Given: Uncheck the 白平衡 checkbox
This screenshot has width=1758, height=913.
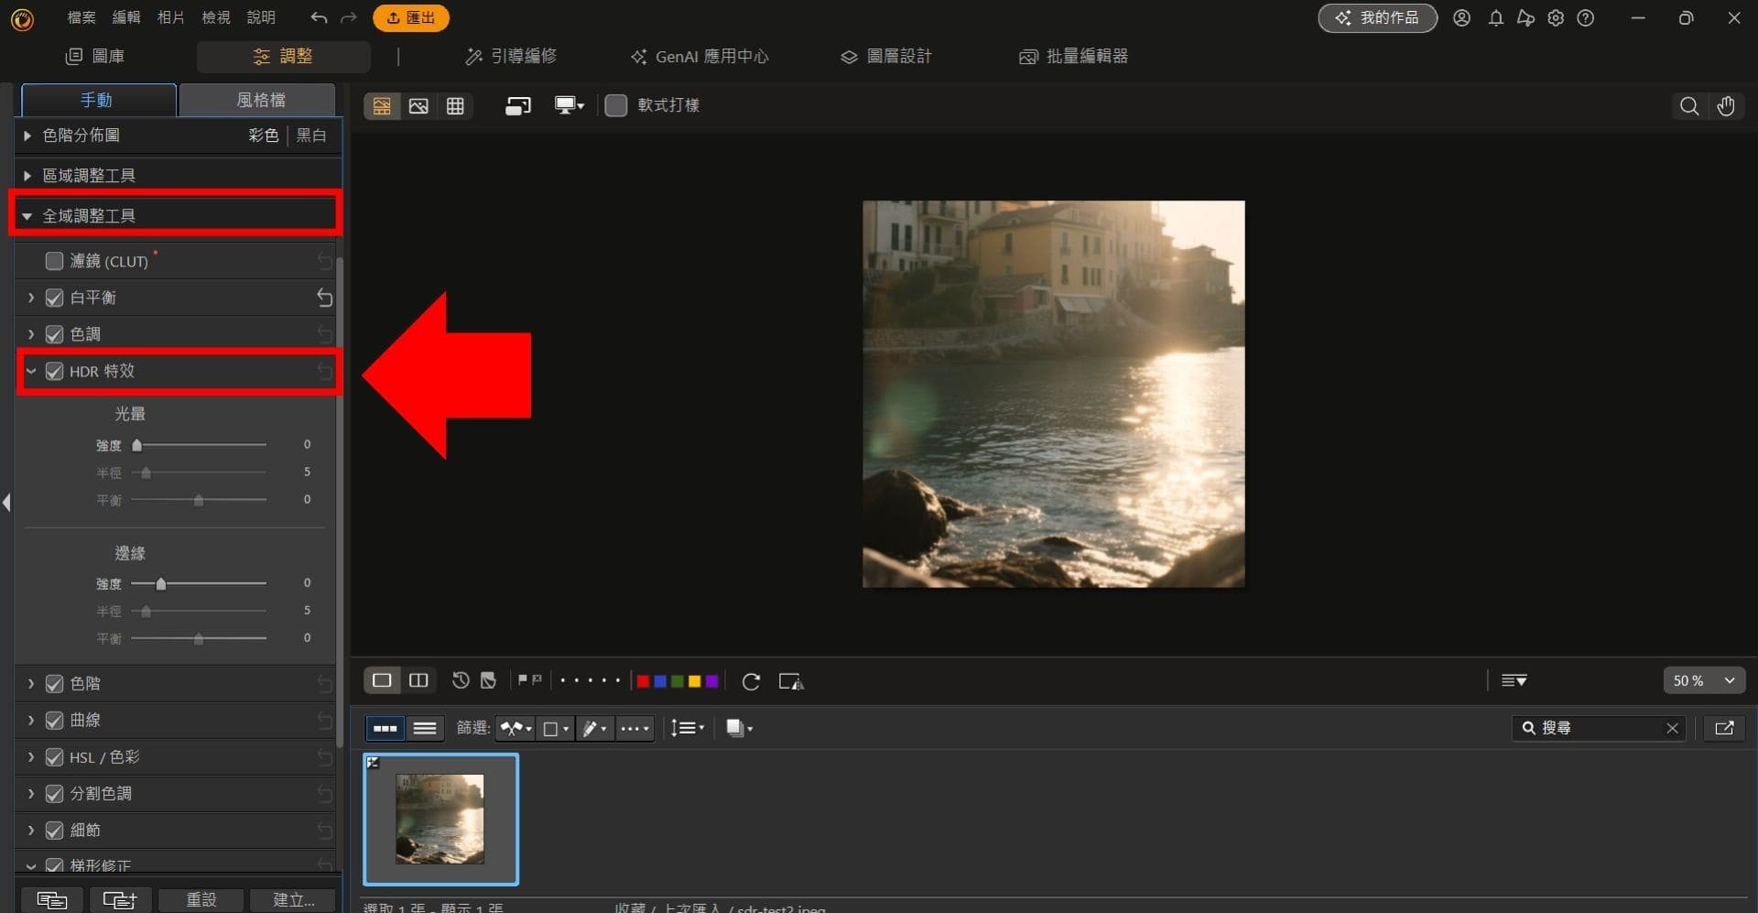Looking at the screenshot, I should point(54,298).
